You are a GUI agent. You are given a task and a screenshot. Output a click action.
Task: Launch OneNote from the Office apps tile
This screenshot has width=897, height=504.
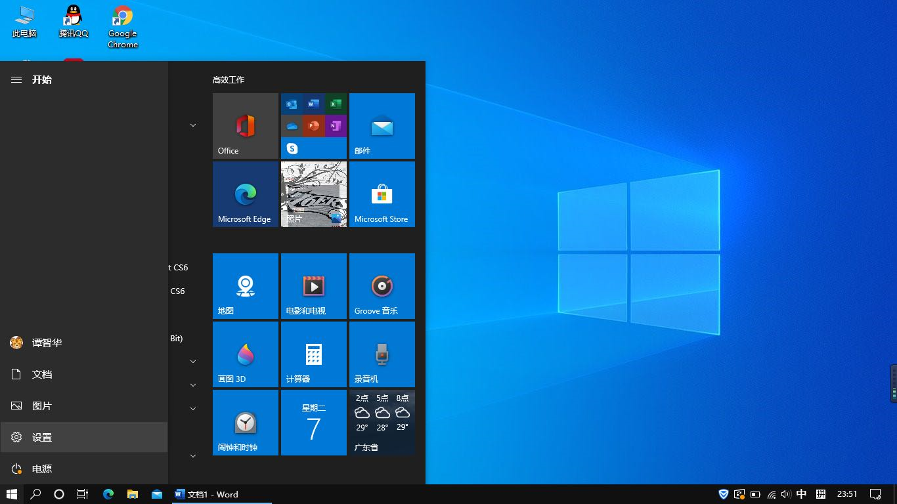pyautogui.click(x=336, y=125)
